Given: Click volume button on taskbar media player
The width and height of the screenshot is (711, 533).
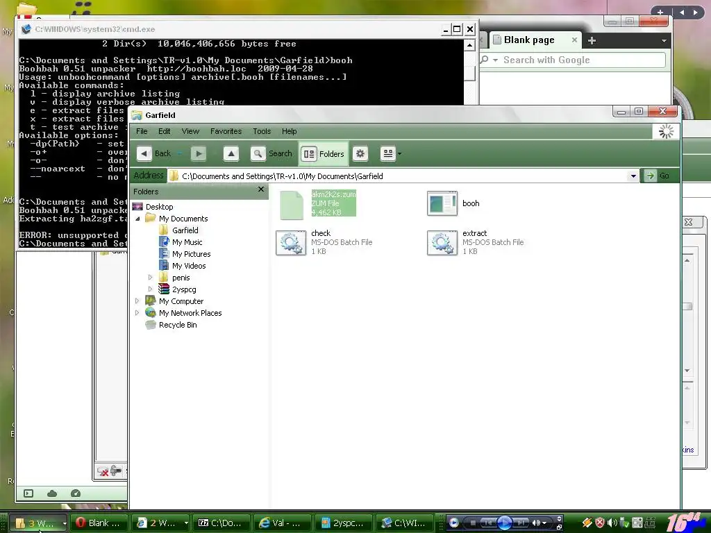Looking at the screenshot, I should [x=536, y=523].
